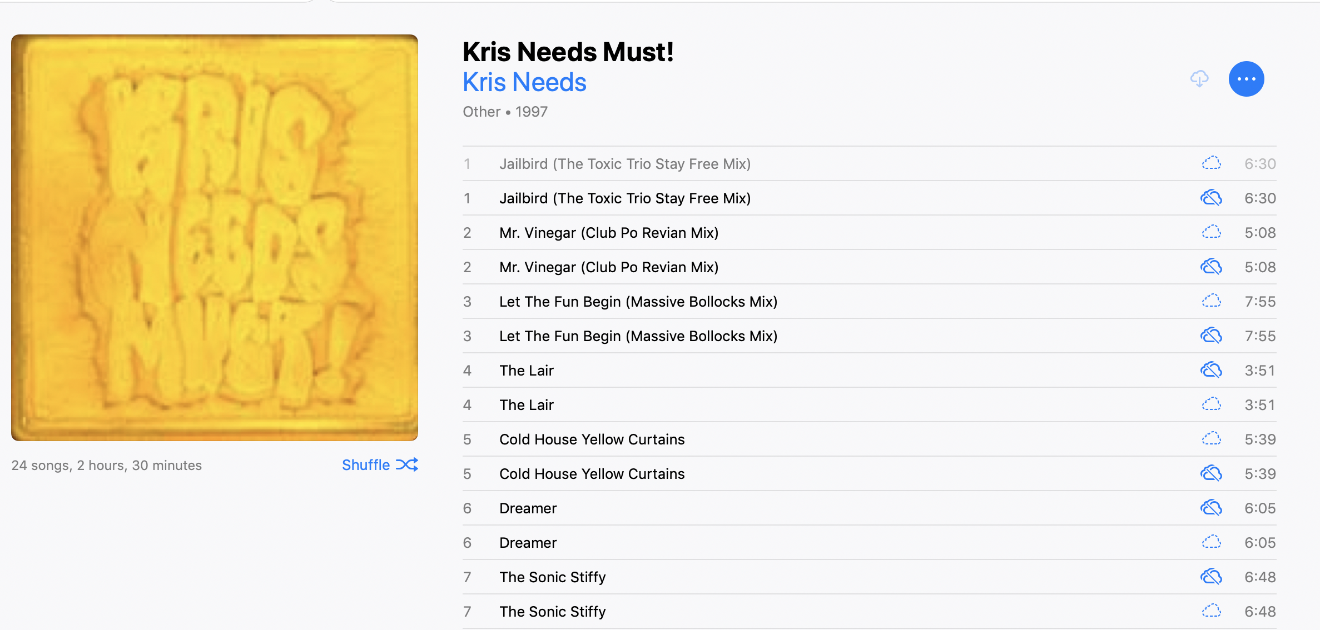The height and width of the screenshot is (630, 1320).
Task: Select the Kris Needs Must! album artwork
Action: pyautogui.click(x=215, y=238)
